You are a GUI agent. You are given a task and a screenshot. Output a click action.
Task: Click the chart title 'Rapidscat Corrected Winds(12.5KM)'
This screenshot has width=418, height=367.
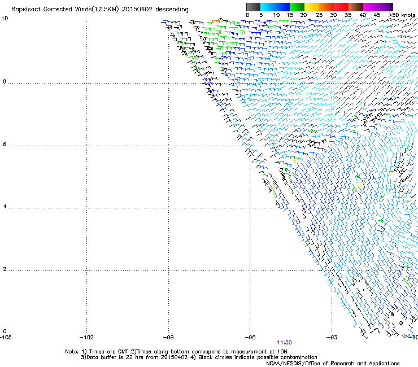coord(65,10)
